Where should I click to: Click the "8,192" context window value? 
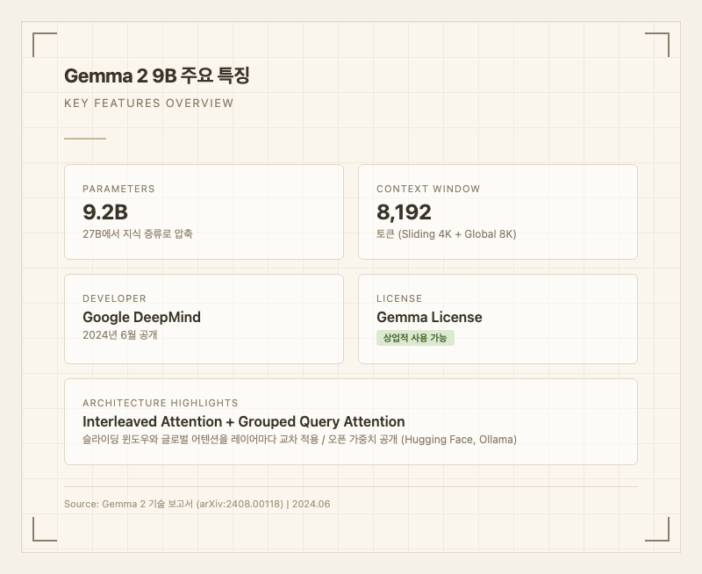tap(404, 212)
